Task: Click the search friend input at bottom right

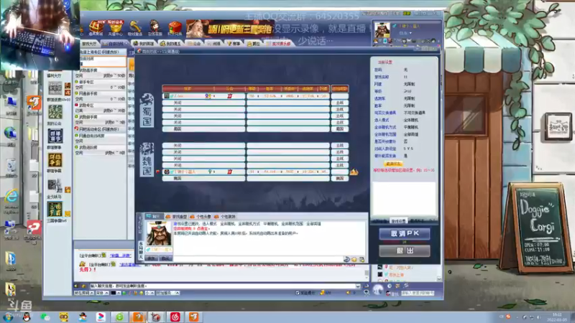Action: 418,294
